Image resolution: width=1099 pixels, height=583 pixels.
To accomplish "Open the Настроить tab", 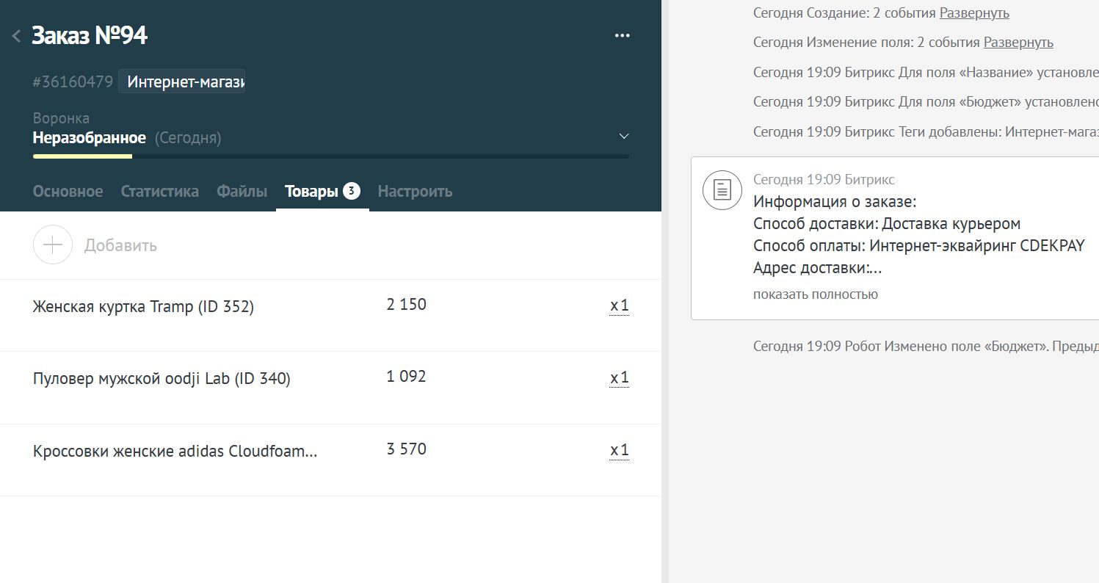I will pyautogui.click(x=415, y=191).
